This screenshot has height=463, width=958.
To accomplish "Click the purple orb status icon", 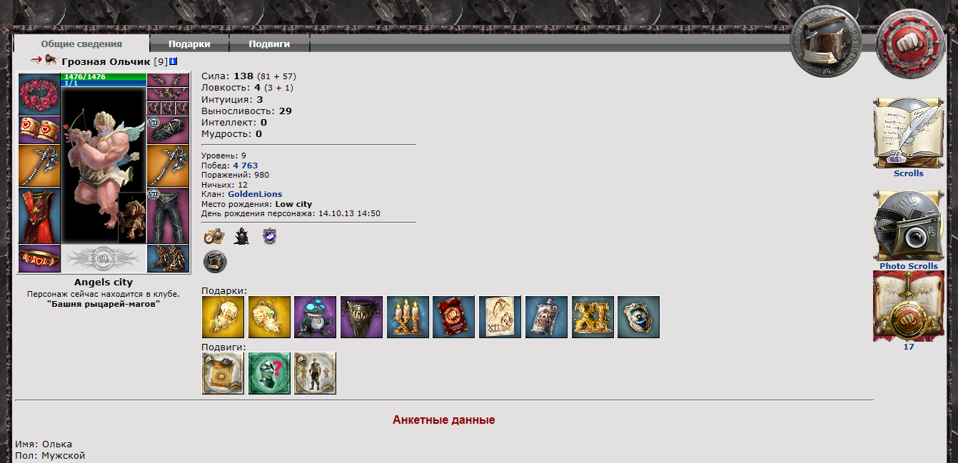I will 269,236.
